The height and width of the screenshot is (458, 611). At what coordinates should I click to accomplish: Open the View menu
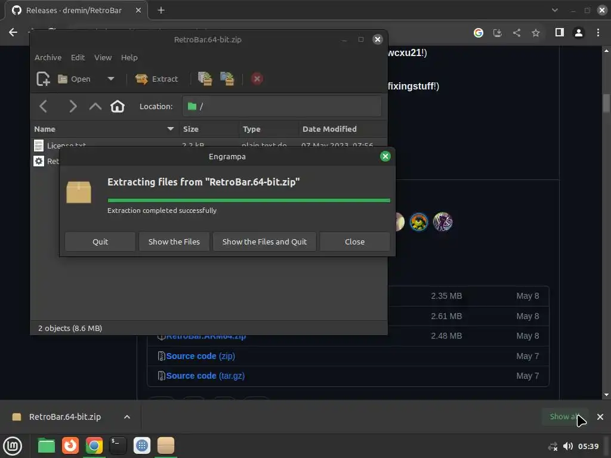point(103,58)
